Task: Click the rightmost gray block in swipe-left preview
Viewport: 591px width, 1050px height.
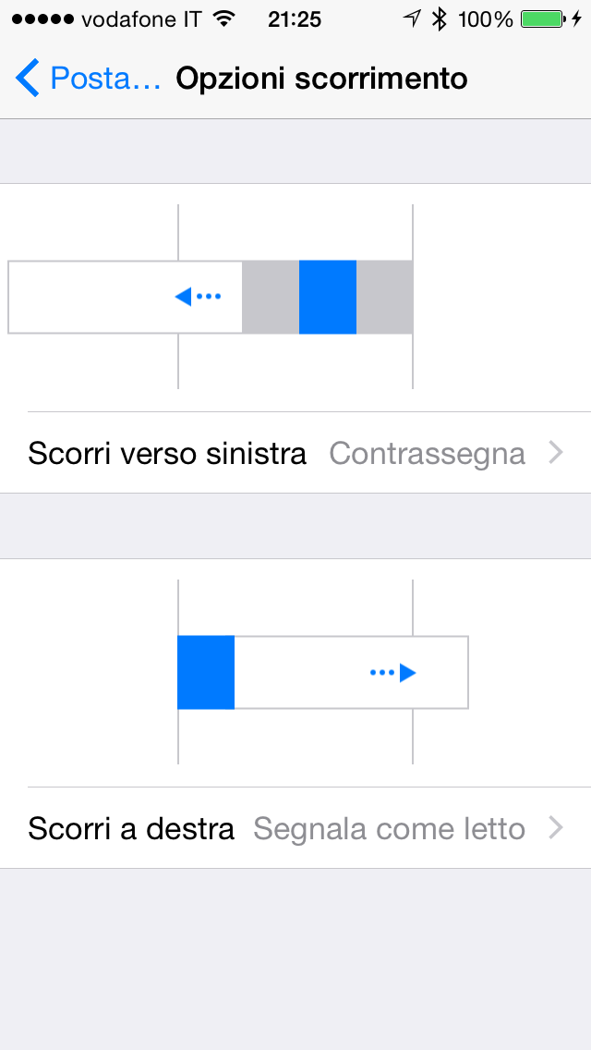Action: coord(384,297)
